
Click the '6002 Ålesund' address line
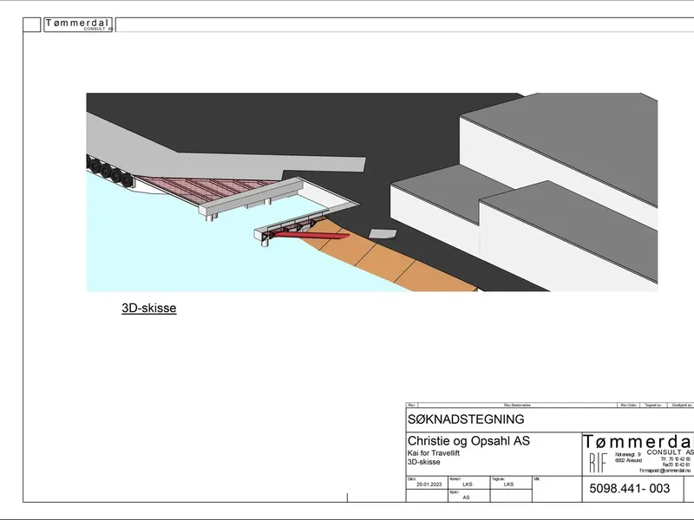point(628,460)
